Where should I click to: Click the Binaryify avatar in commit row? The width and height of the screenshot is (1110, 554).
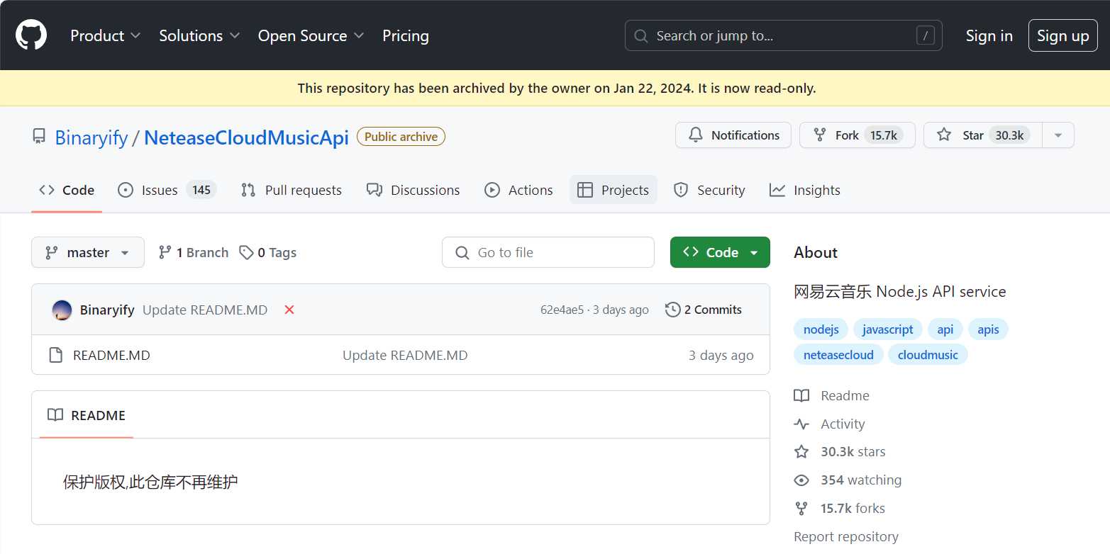click(62, 310)
